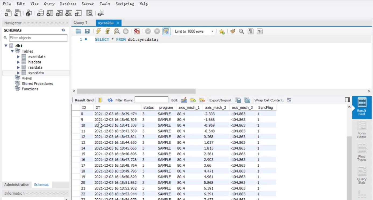The height and width of the screenshot is (200, 373).
Task: Commit transaction check icon
Action: pyautogui.click(x=148, y=31)
